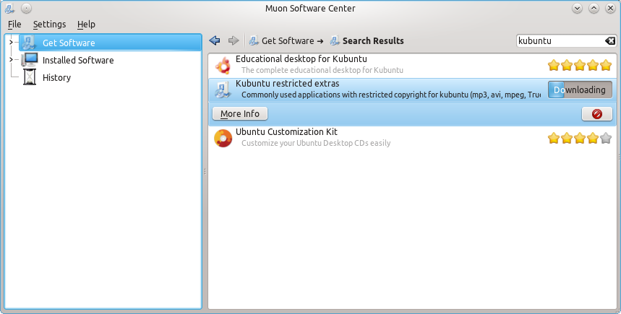Click the Ubuntu Customization Kit icon

(223, 138)
